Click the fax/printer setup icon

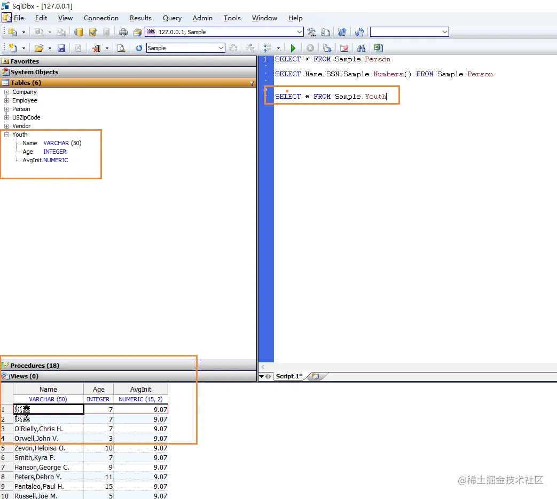(137, 33)
